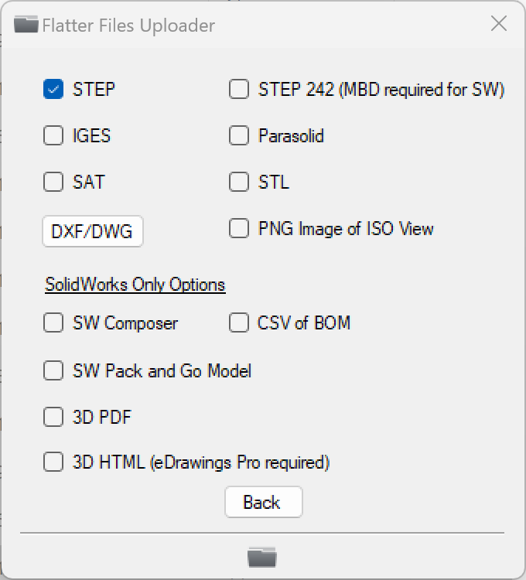Click the Flatter Files Uploader title text
Viewport: 526px width, 580px height.
(x=128, y=26)
